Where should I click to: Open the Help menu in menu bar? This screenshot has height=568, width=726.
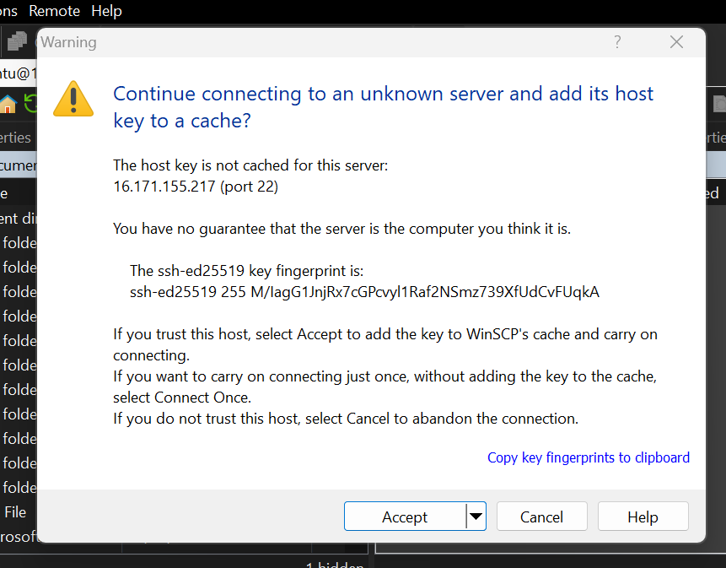[x=106, y=11]
